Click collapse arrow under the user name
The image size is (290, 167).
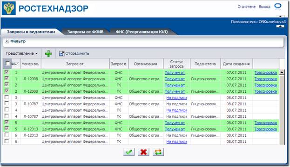pyautogui.click(x=280, y=26)
